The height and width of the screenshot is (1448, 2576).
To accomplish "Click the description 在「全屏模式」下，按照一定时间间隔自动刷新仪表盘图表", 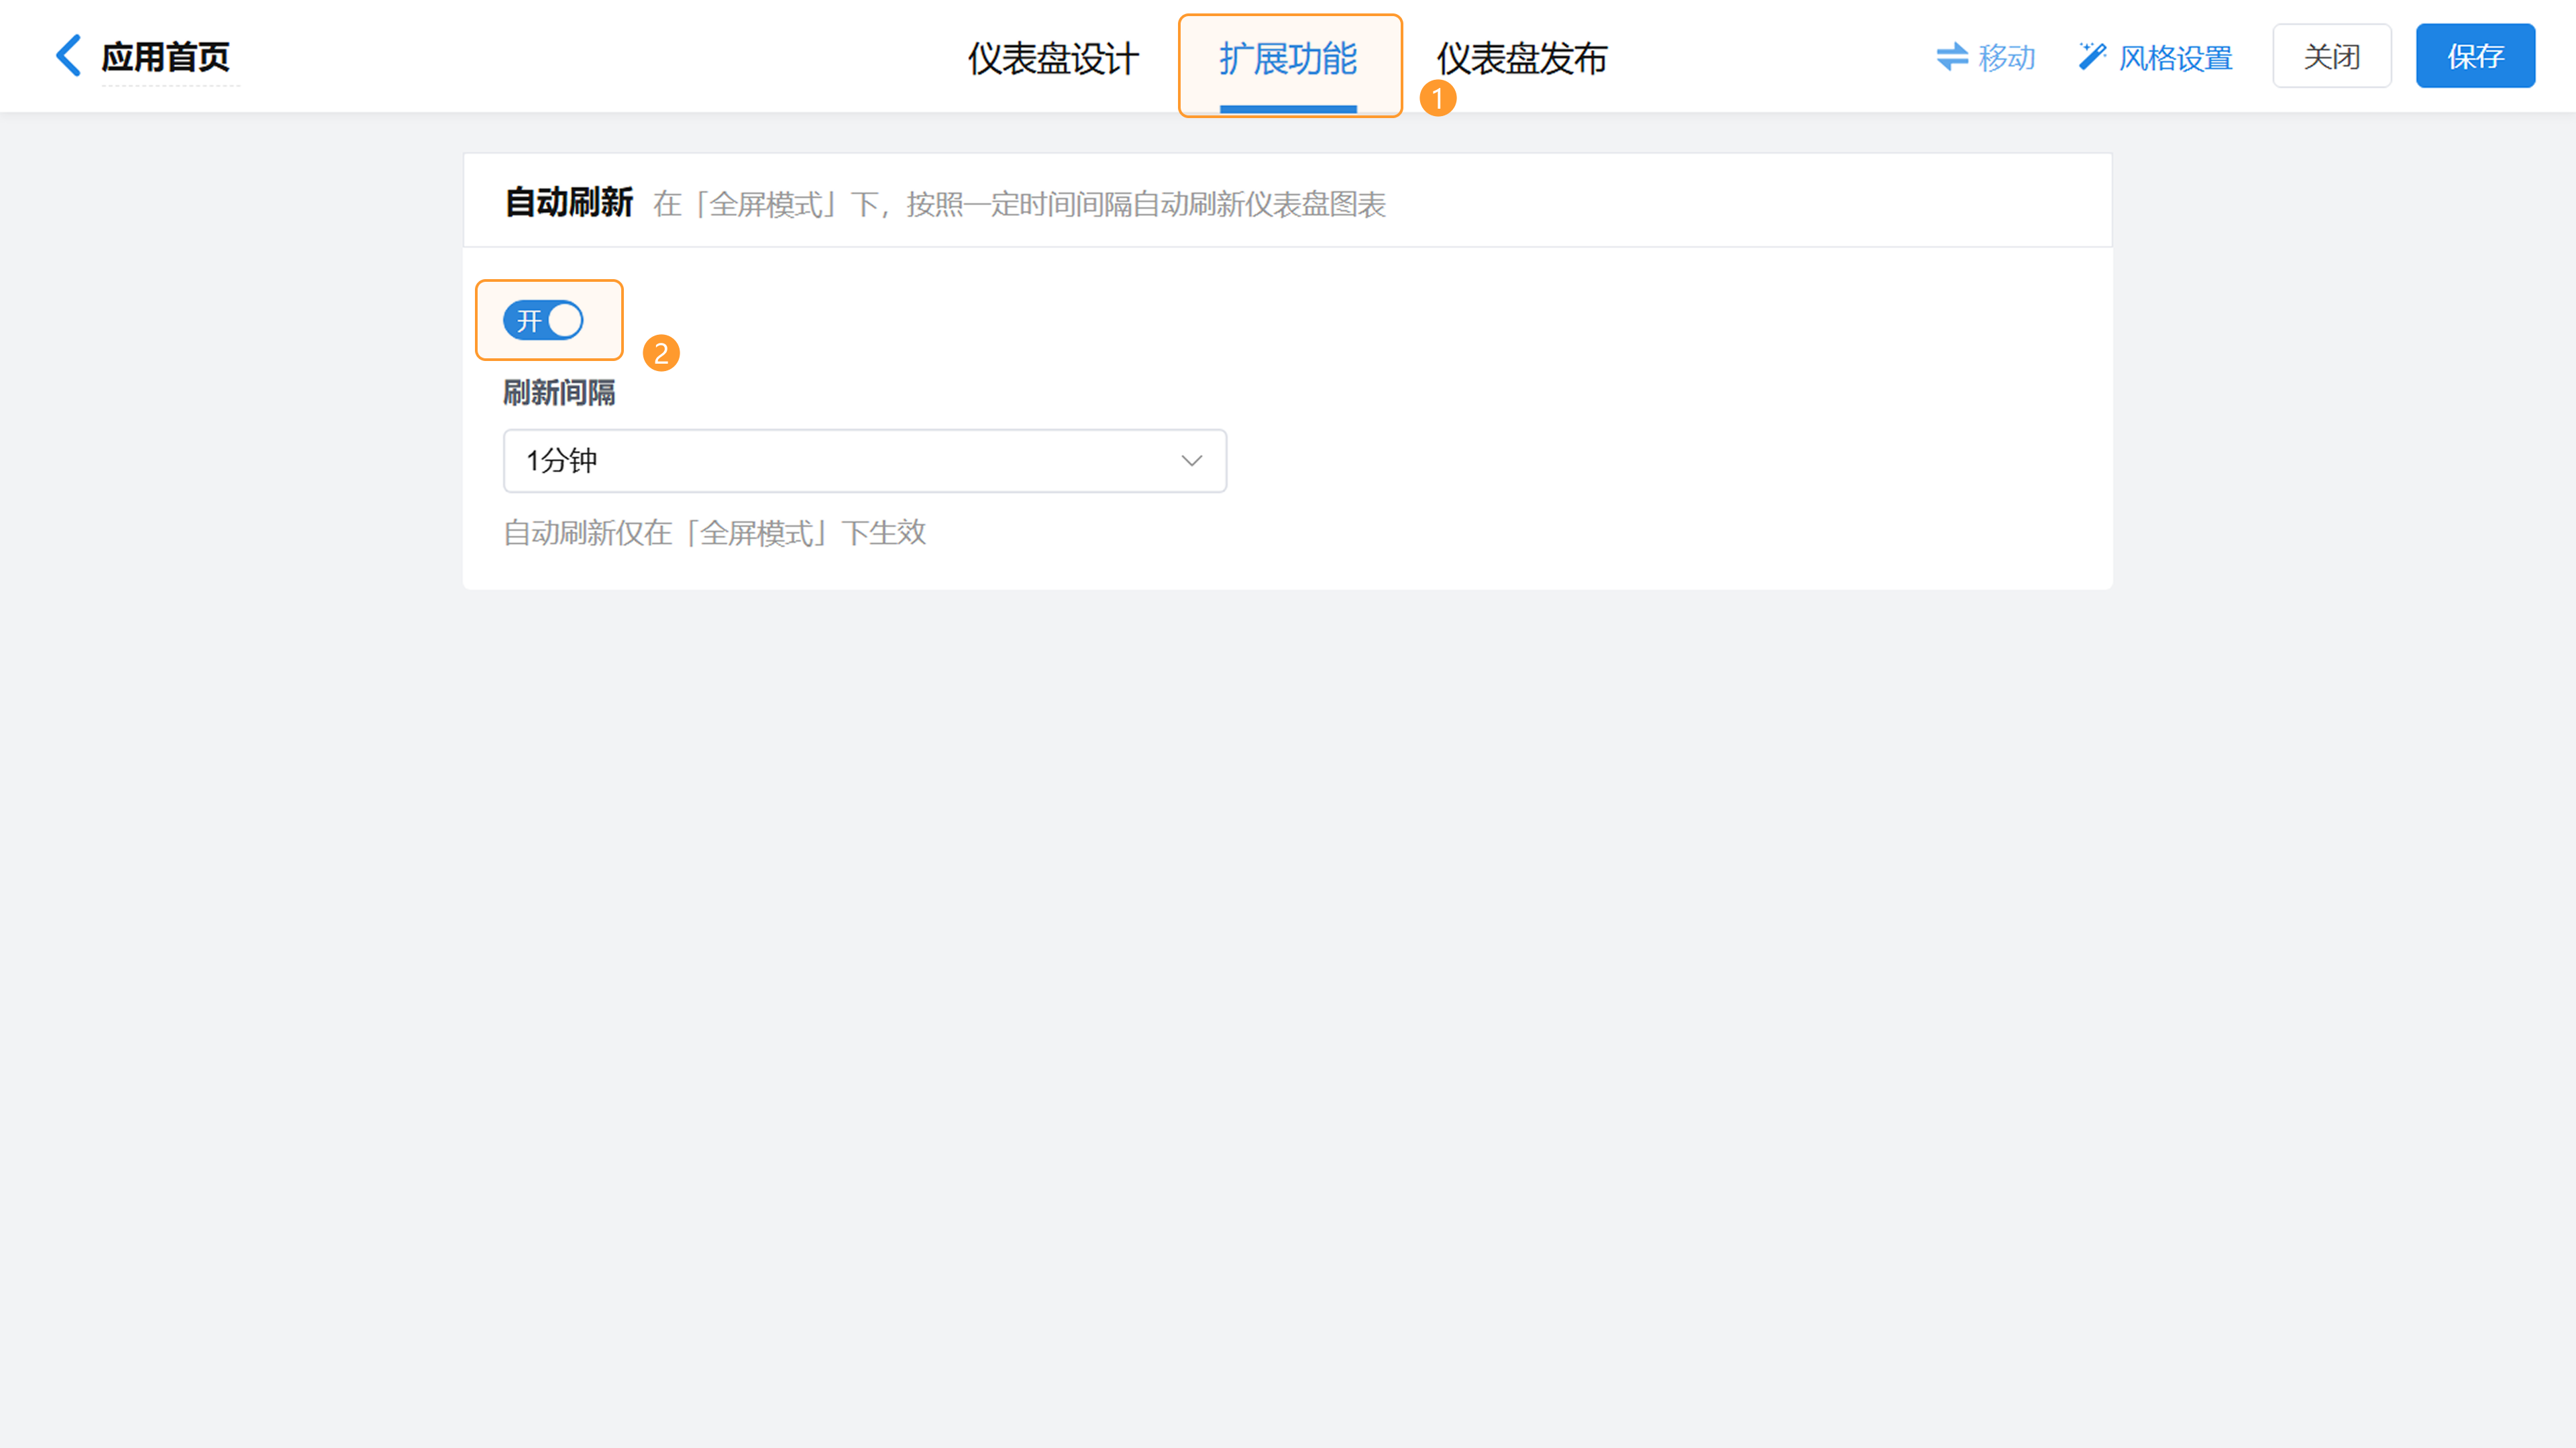I will point(1019,204).
